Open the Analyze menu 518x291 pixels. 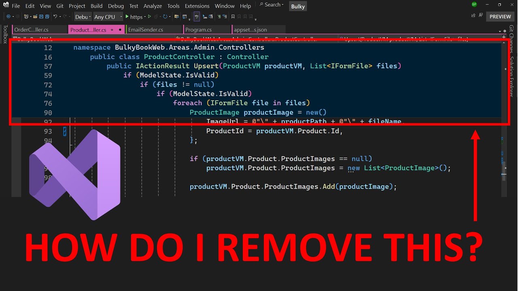[x=153, y=6]
